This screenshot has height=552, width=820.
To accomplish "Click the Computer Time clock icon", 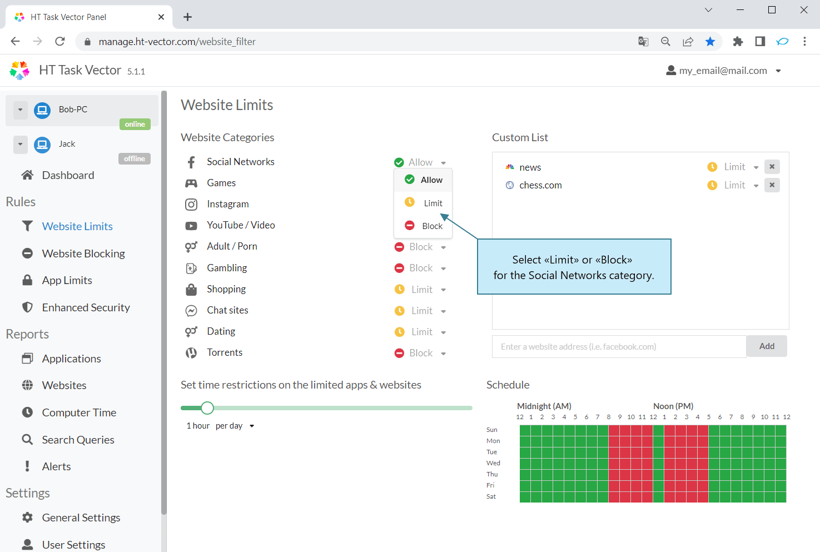I will tap(27, 412).
